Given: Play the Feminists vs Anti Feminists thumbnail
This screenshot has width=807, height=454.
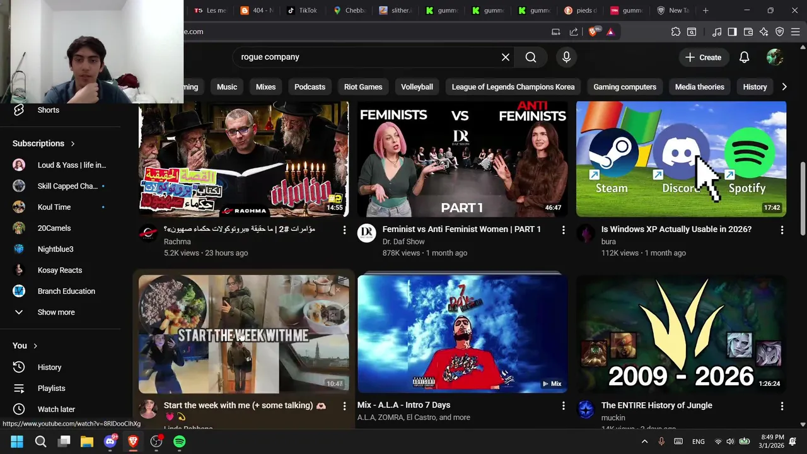Looking at the screenshot, I should click(x=462, y=159).
